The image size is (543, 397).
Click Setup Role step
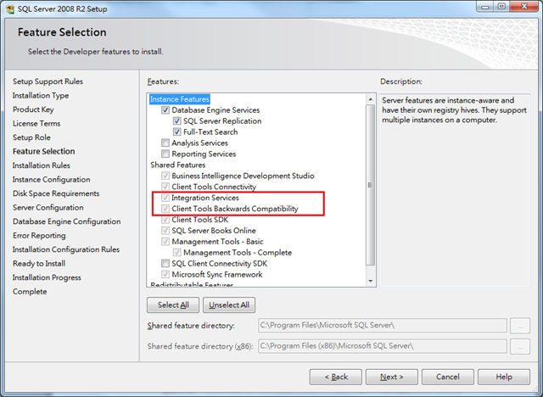[31, 137]
